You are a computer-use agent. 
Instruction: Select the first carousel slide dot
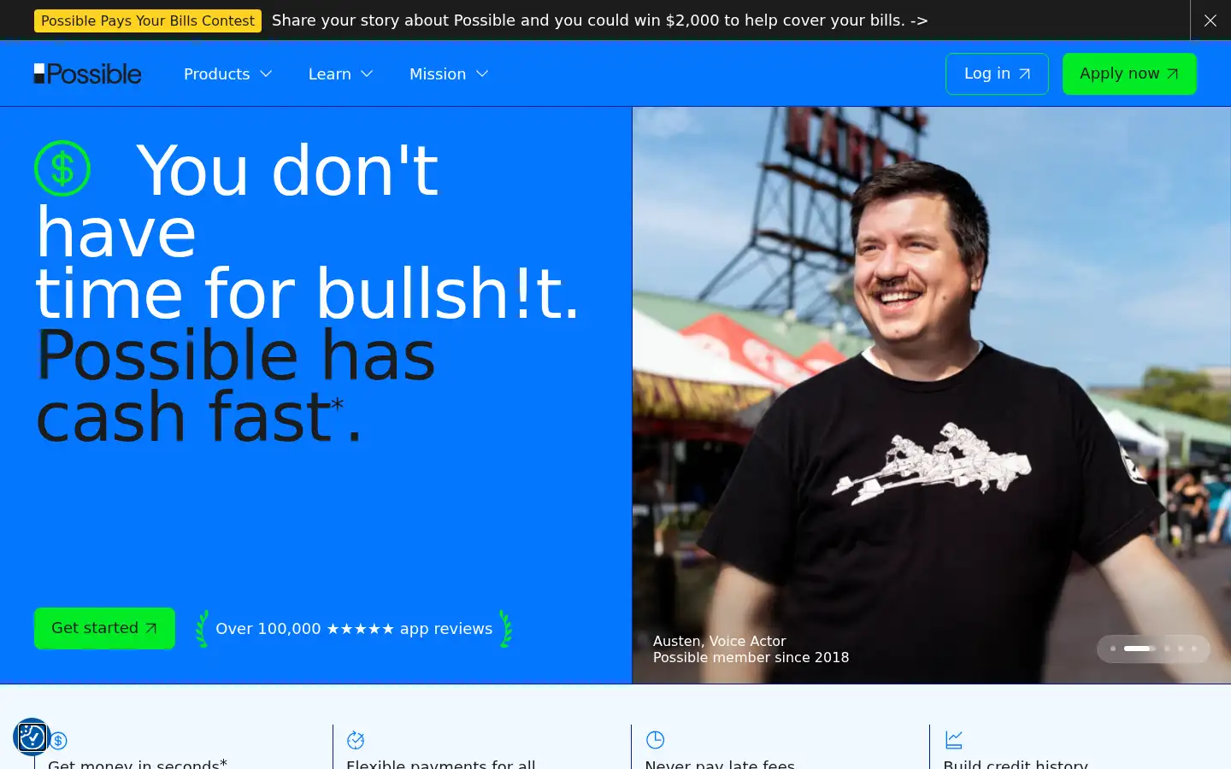pos(1113,649)
